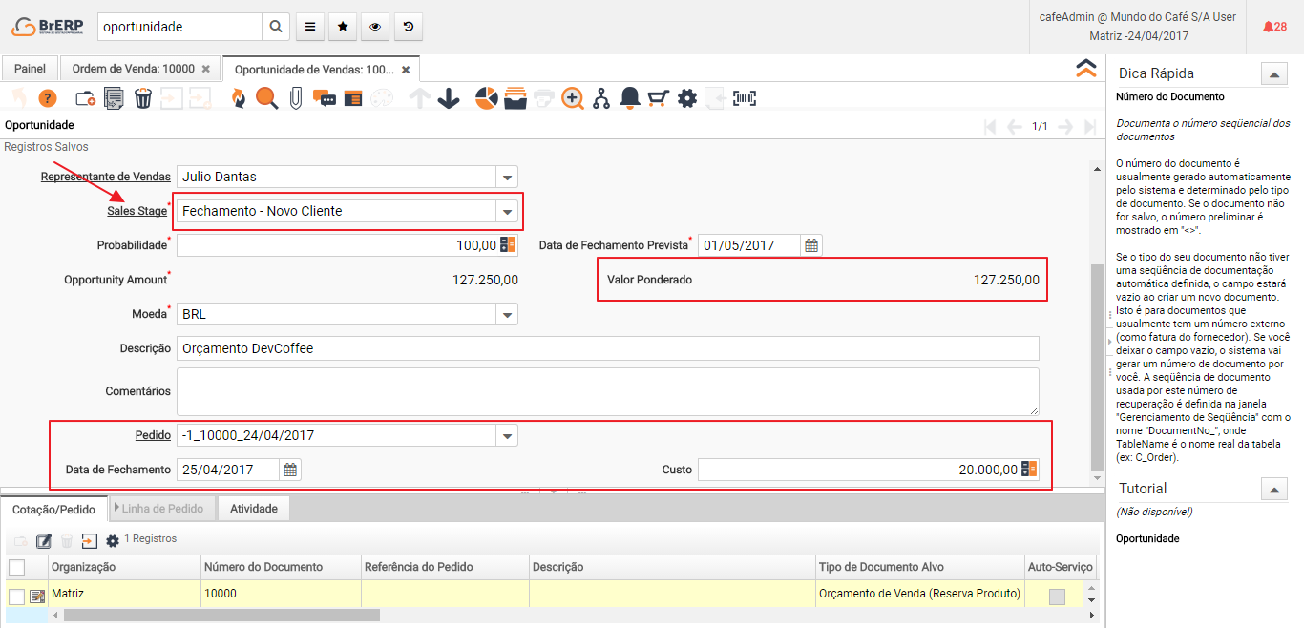The width and height of the screenshot is (1304, 628).
Task: Open attachments with the paperclip icon
Action: [296, 98]
